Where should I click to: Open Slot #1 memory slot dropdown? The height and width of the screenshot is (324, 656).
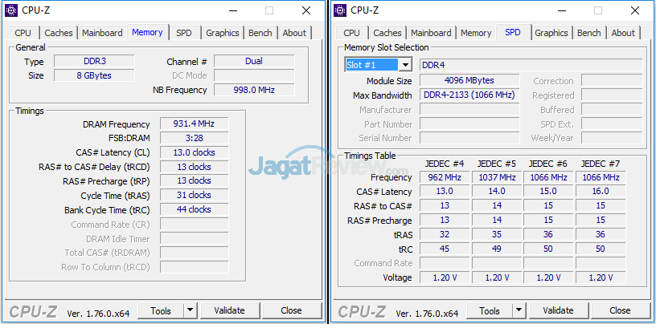click(x=405, y=65)
